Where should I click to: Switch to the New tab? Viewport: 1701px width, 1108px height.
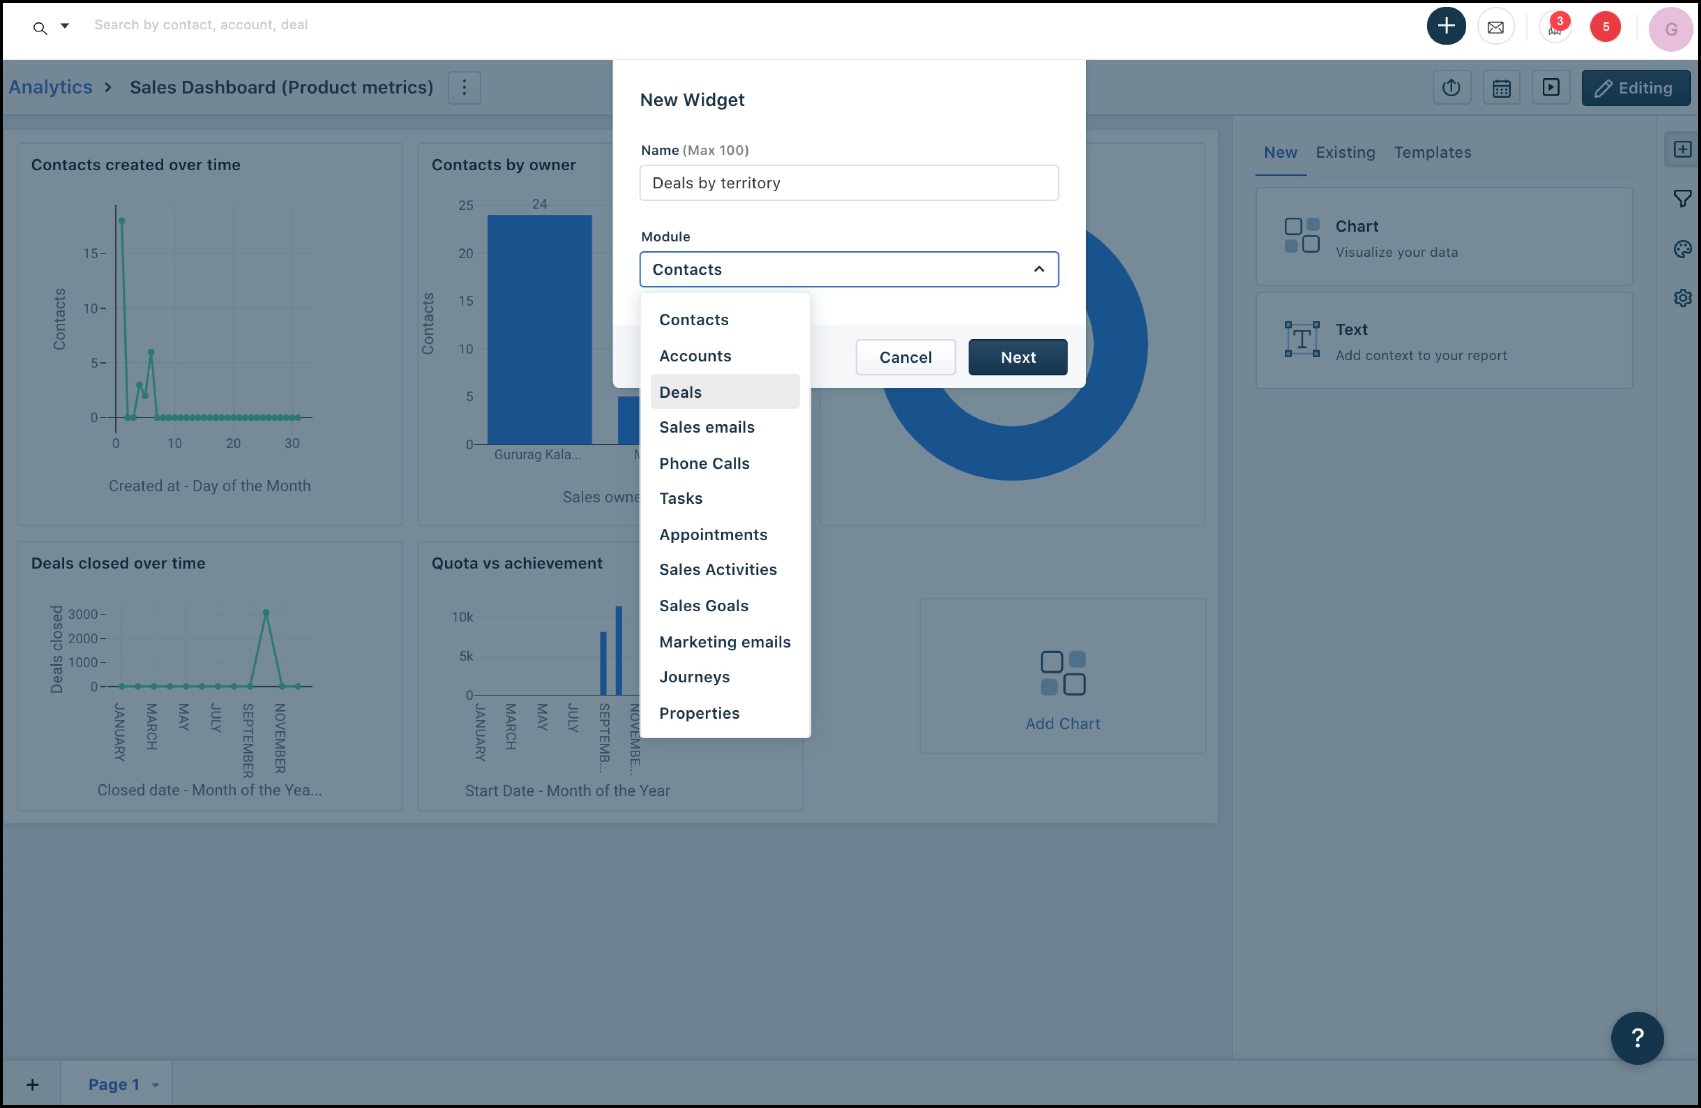(1280, 152)
